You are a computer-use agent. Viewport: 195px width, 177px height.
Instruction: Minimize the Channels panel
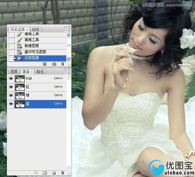point(65,69)
